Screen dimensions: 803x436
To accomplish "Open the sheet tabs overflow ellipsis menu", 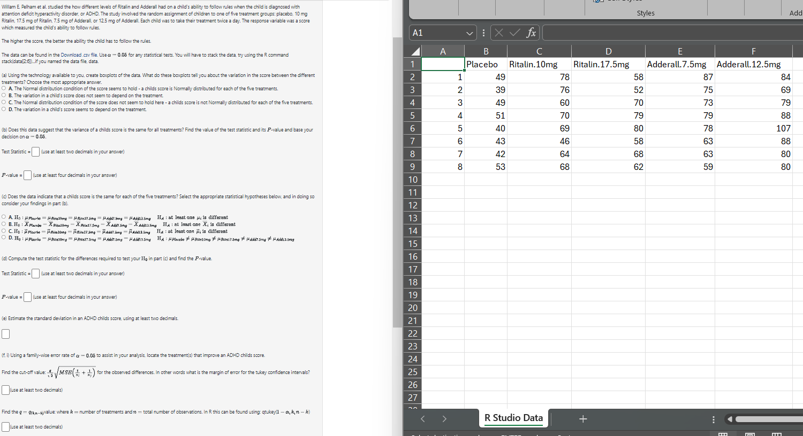I will pos(713,419).
